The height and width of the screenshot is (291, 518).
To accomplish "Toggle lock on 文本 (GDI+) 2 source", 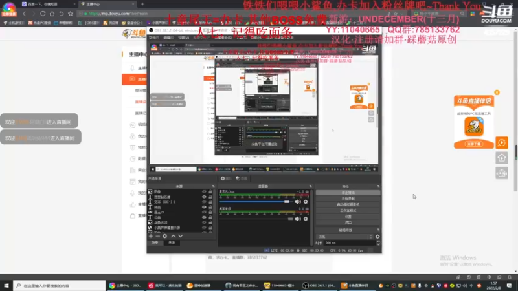I will point(210,202).
